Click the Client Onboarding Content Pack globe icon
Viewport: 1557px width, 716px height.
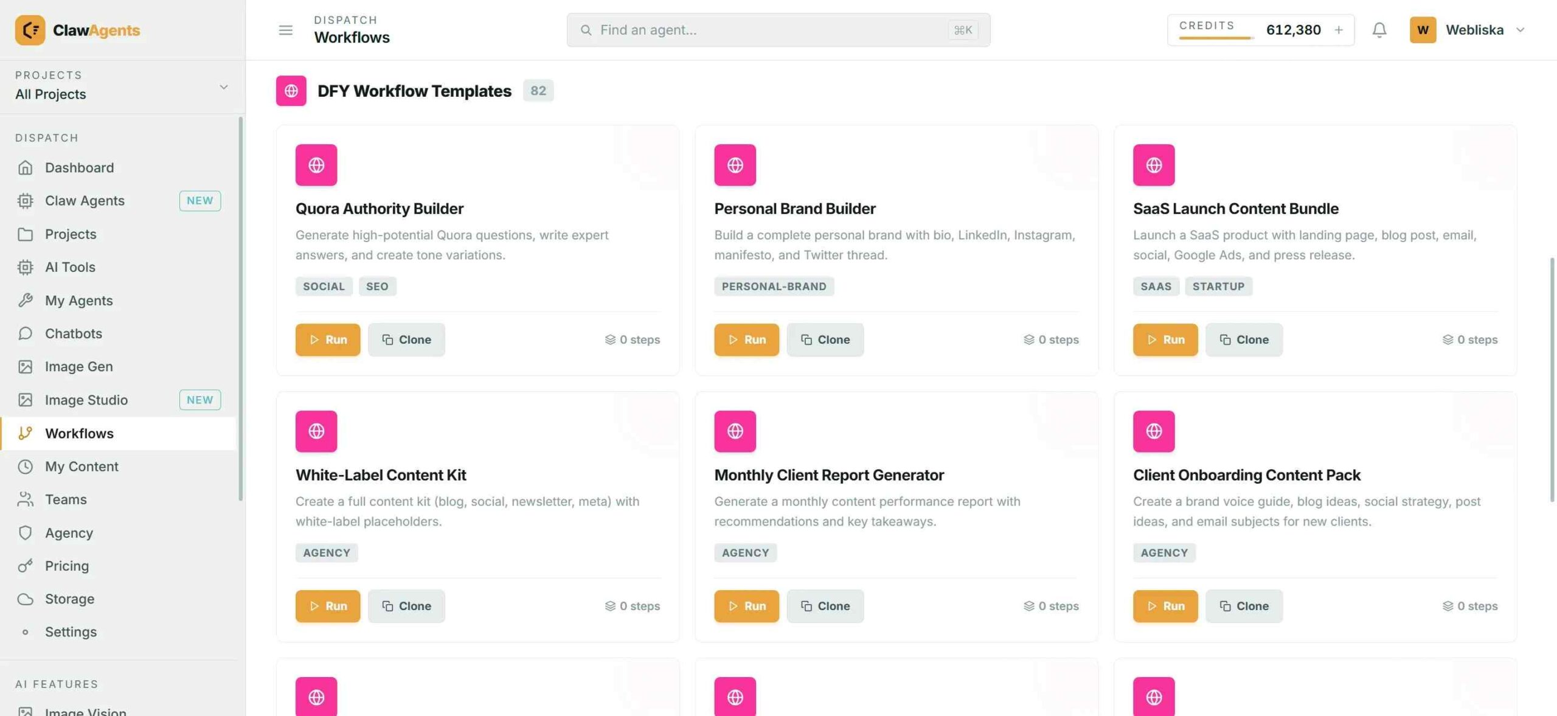[x=1154, y=431]
